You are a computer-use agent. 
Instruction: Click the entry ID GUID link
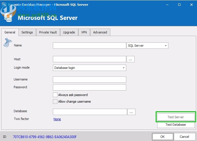coord(45,137)
